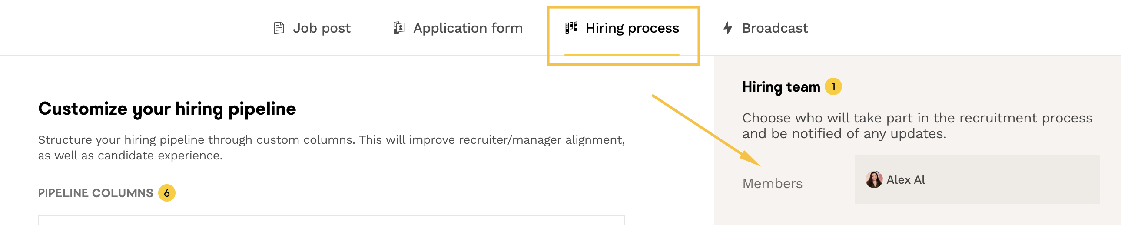Viewport: 1121px width, 225px height.
Task: Click the PIPELINE COLUMNS section label
Action: coord(96,193)
